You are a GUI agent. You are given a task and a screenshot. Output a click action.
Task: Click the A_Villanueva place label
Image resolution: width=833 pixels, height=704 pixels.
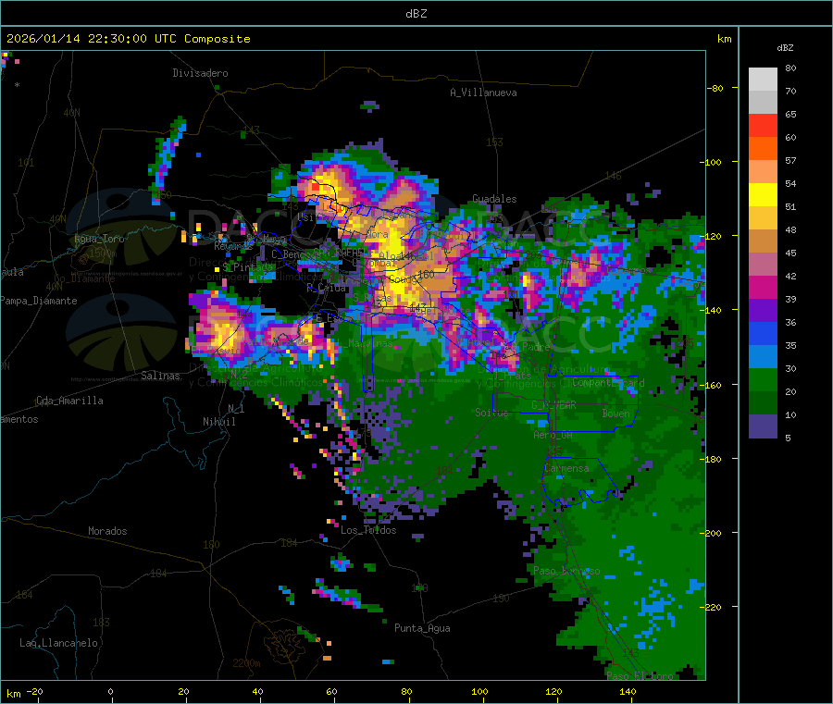coord(483,93)
